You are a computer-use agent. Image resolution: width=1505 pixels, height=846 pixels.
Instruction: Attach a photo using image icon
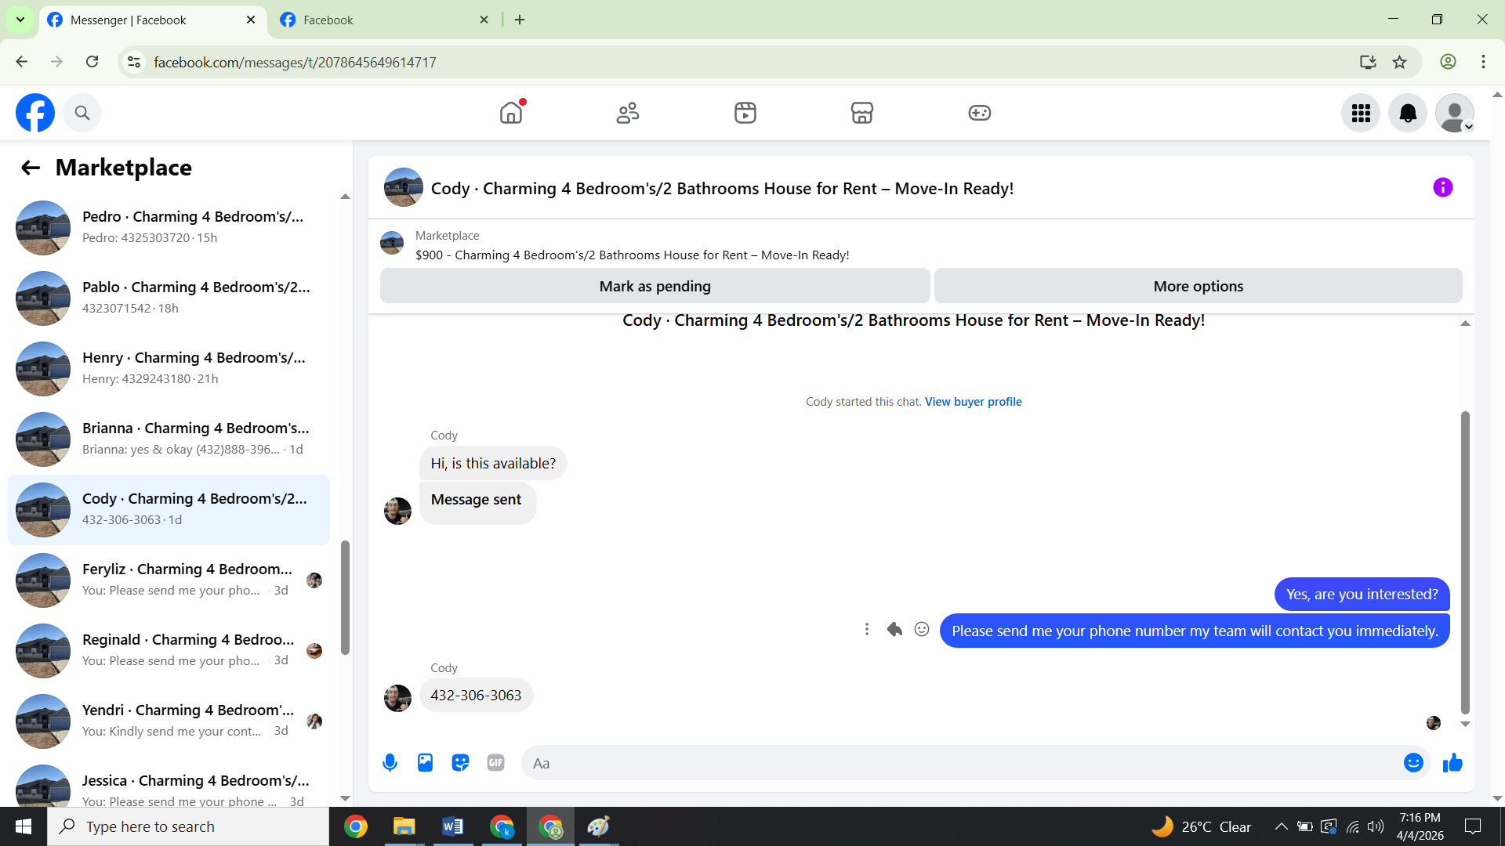pos(425,763)
